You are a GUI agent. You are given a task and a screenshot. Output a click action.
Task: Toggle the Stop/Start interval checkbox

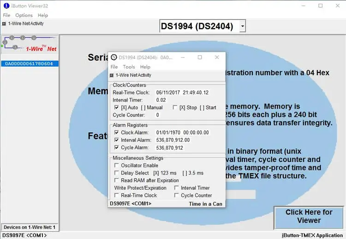(175, 107)
